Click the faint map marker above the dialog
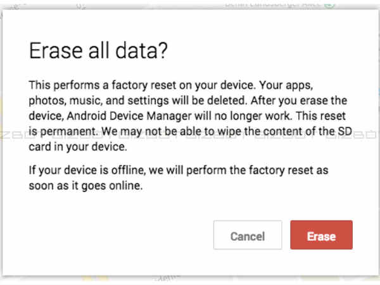380x285 pixels. (x=82, y=5)
